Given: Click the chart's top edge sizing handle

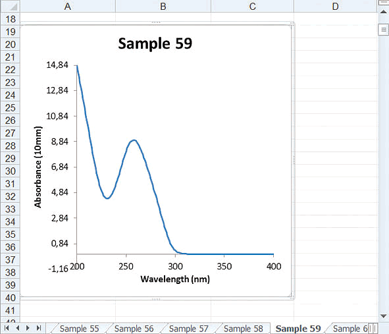Looking at the screenshot, I should tap(156, 22).
